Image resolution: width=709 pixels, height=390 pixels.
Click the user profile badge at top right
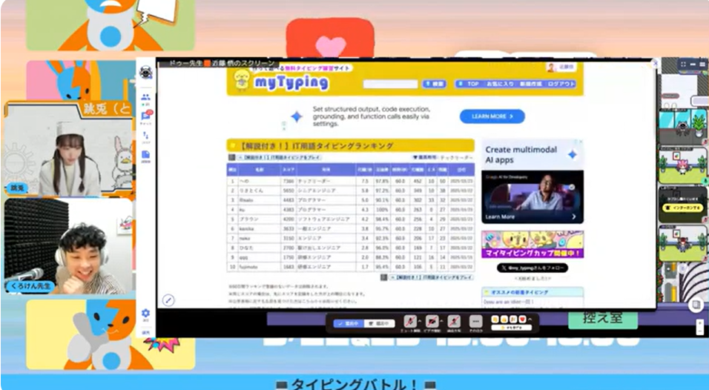tap(561, 67)
